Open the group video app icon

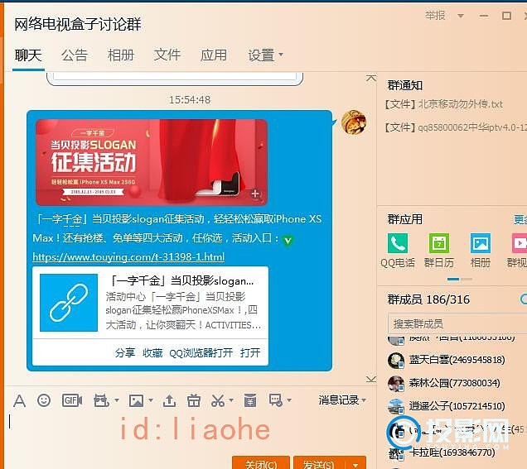[520, 243]
